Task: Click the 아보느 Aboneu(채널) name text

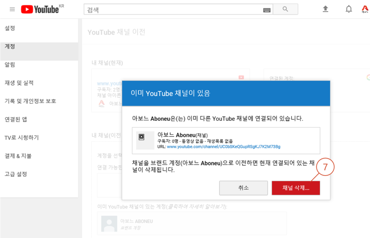Action: 183,135
